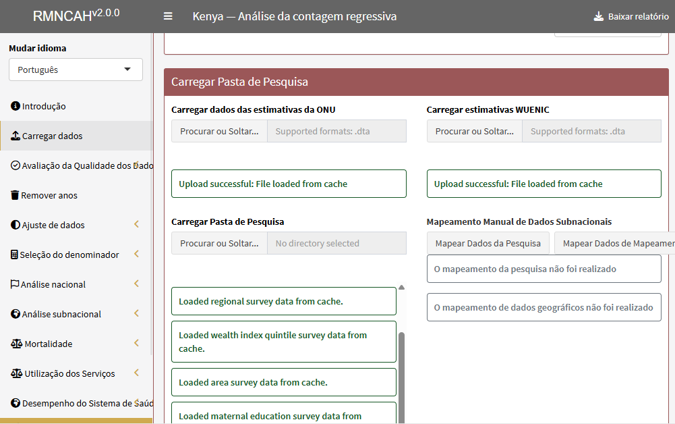Click the Utilização dos Serviços scale icon

coord(16,373)
